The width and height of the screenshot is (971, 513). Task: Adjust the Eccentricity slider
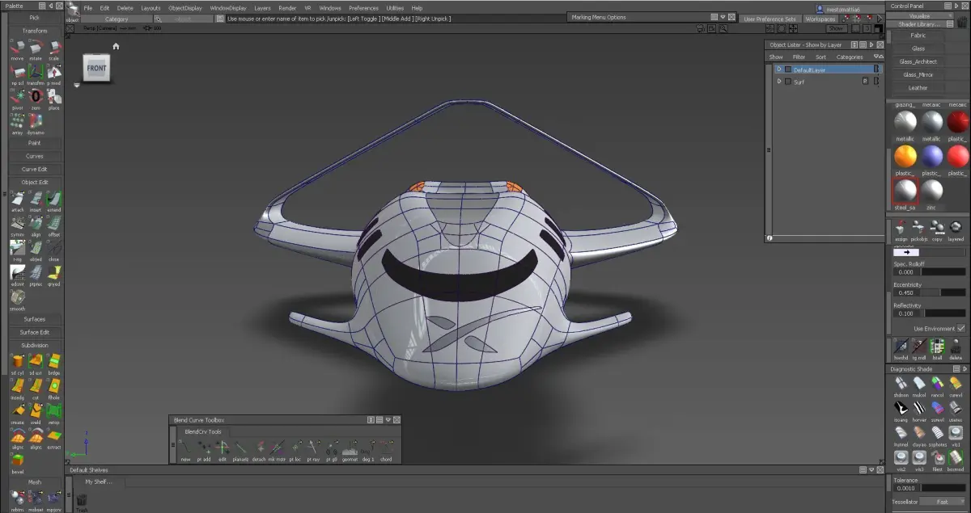click(943, 292)
